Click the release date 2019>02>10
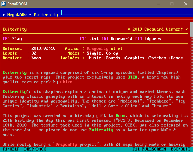Viewport: 193px width, 152px height. (x=43, y=48)
